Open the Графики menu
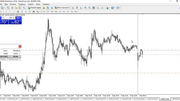The height and width of the screenshot is (101, 180). 22,4
